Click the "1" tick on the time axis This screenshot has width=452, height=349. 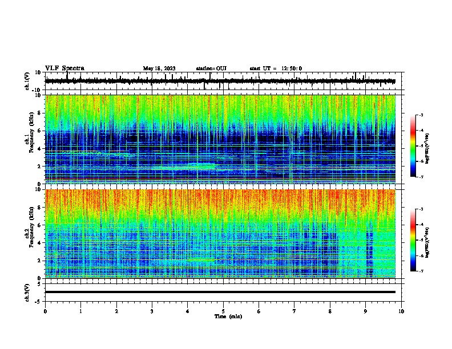point(80,311)
